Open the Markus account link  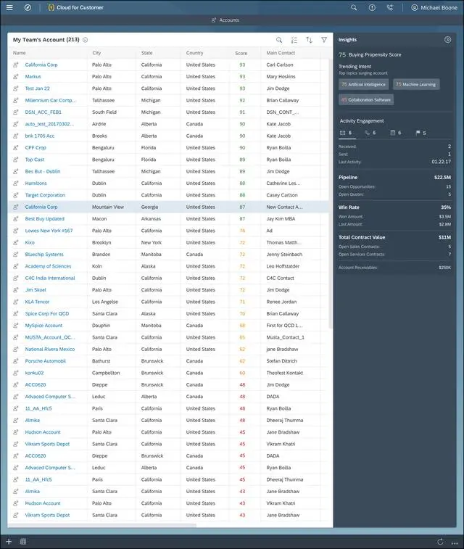tap(33, 77)
